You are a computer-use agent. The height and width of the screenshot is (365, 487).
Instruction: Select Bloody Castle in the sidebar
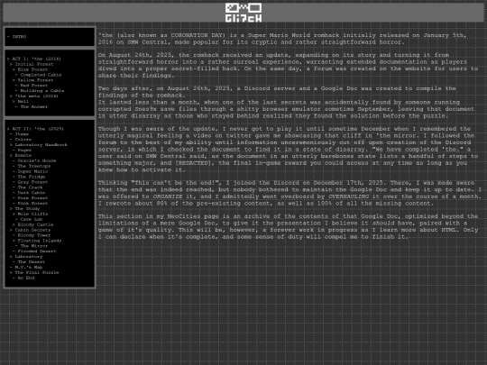pos(35,224)
